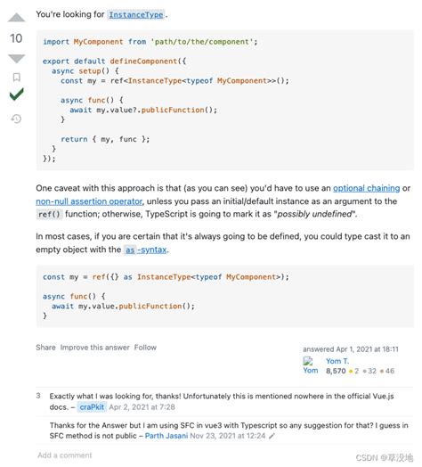
Task: Open craPkit commenter profile
Action: 92,406
